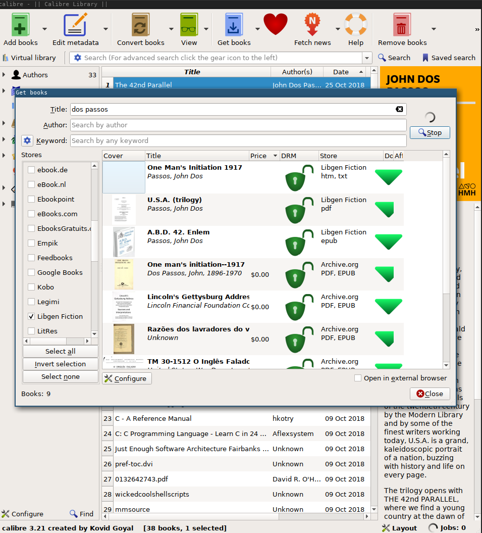Sort library by Author(s) column
The image size is (482, 533).
pyautogui.click(x=297, y=72)
